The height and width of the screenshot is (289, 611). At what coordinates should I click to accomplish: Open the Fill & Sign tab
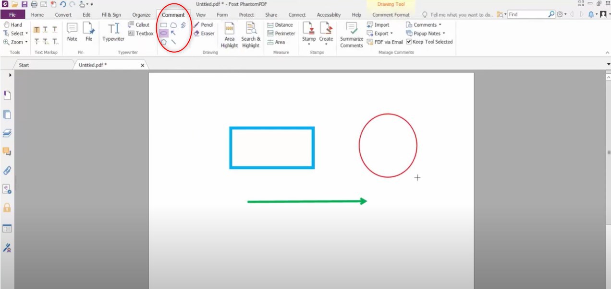(111, 14)
